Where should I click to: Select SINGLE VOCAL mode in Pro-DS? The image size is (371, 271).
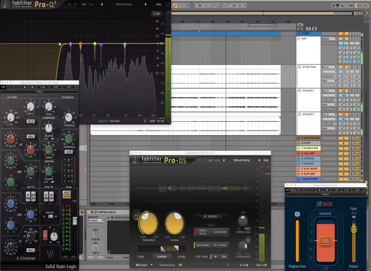(x=203, y=232)
